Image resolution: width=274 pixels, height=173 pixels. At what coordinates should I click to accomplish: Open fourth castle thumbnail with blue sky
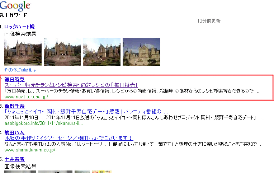141,52
